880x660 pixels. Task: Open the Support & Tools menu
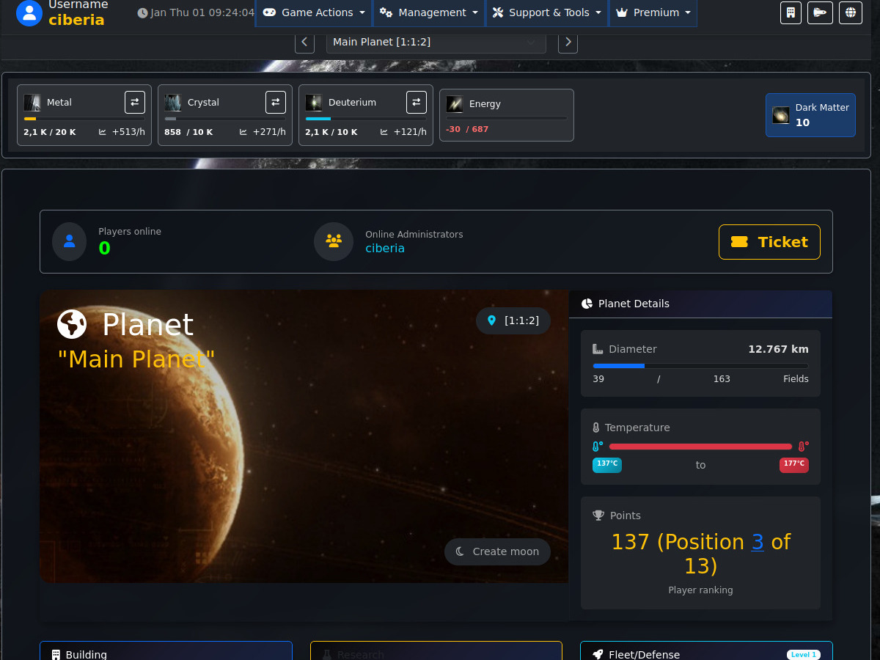tap(546, 12)
